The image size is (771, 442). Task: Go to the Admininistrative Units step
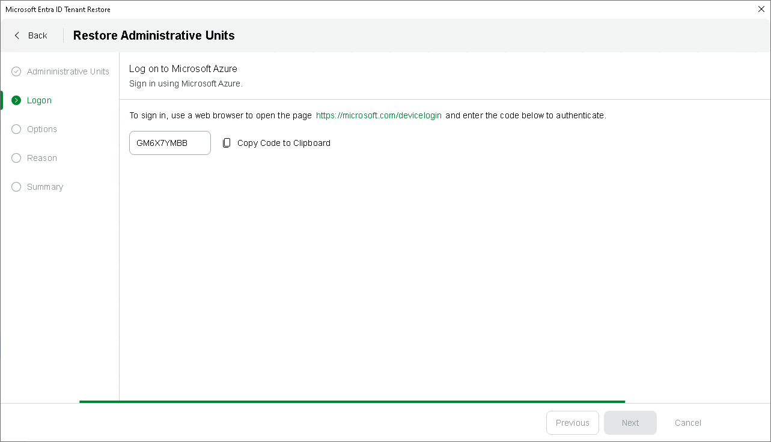pos(68,71)
